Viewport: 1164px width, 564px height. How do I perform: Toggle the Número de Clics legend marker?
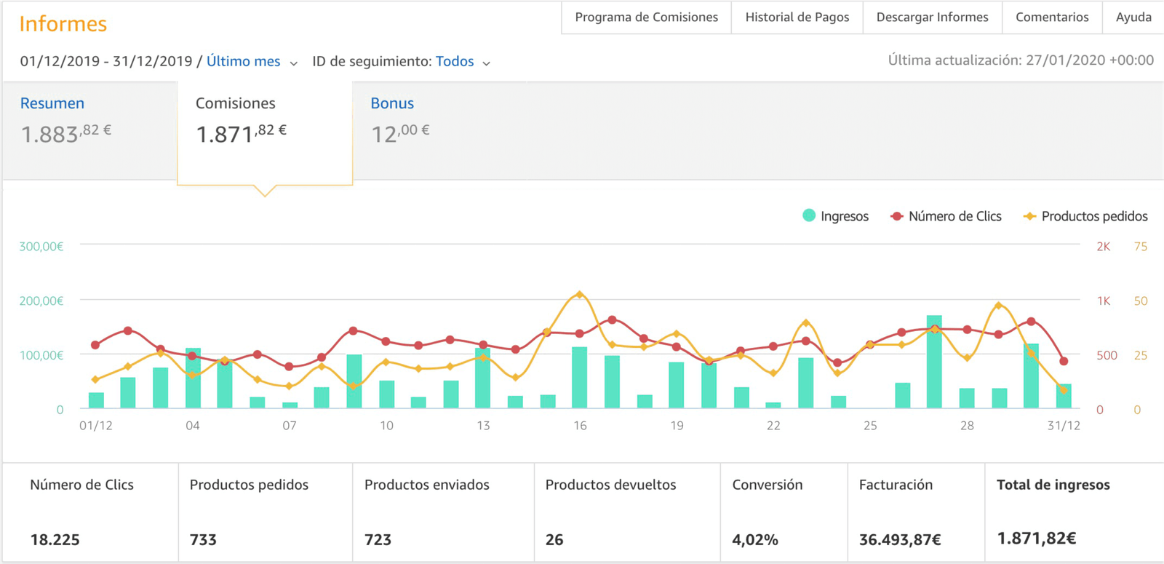(897, 216)
